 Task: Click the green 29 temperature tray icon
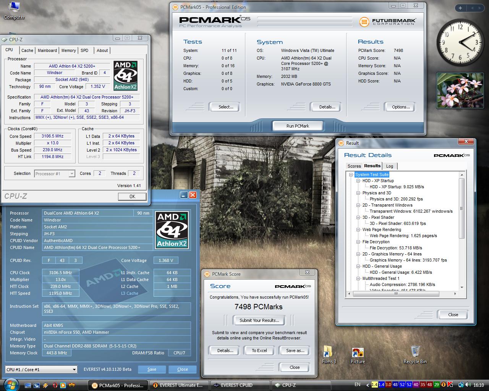pos(436,385)
